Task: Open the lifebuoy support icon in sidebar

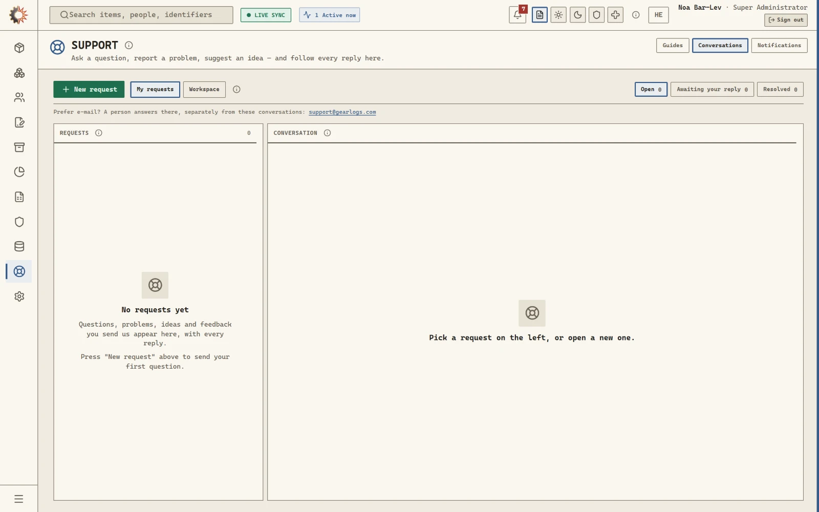Action: (19, 271)
